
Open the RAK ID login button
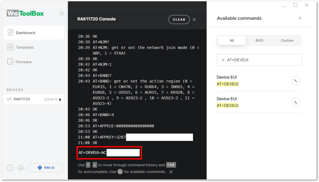[46, 168]
